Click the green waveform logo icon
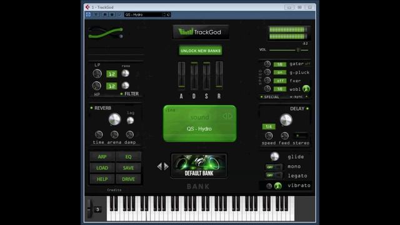This screenshot has height=225, width=400. [x=106, y=33]
